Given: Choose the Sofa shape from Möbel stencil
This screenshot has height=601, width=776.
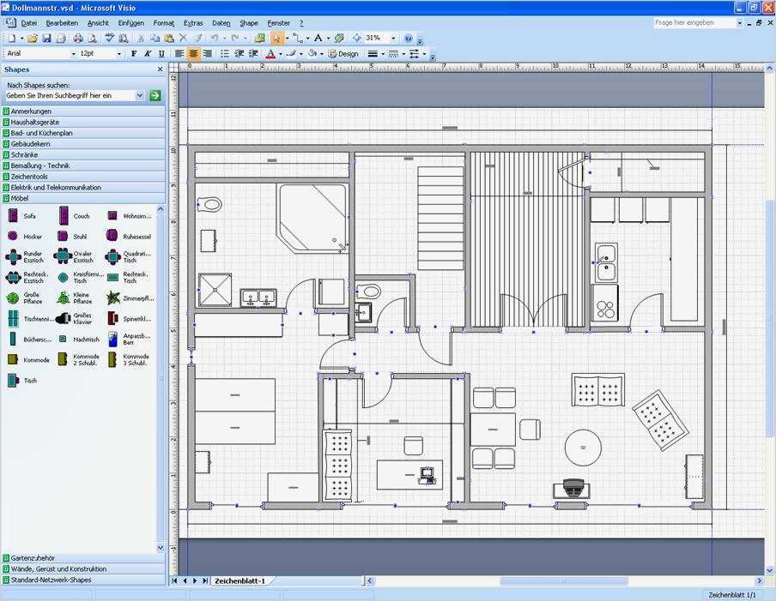Looking at the screenshot, I should click(x=21, y=216).
